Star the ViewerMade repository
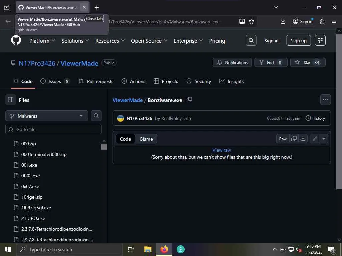Image resolution: width=342 pixels, height=256 pixels. coord(308,62)
